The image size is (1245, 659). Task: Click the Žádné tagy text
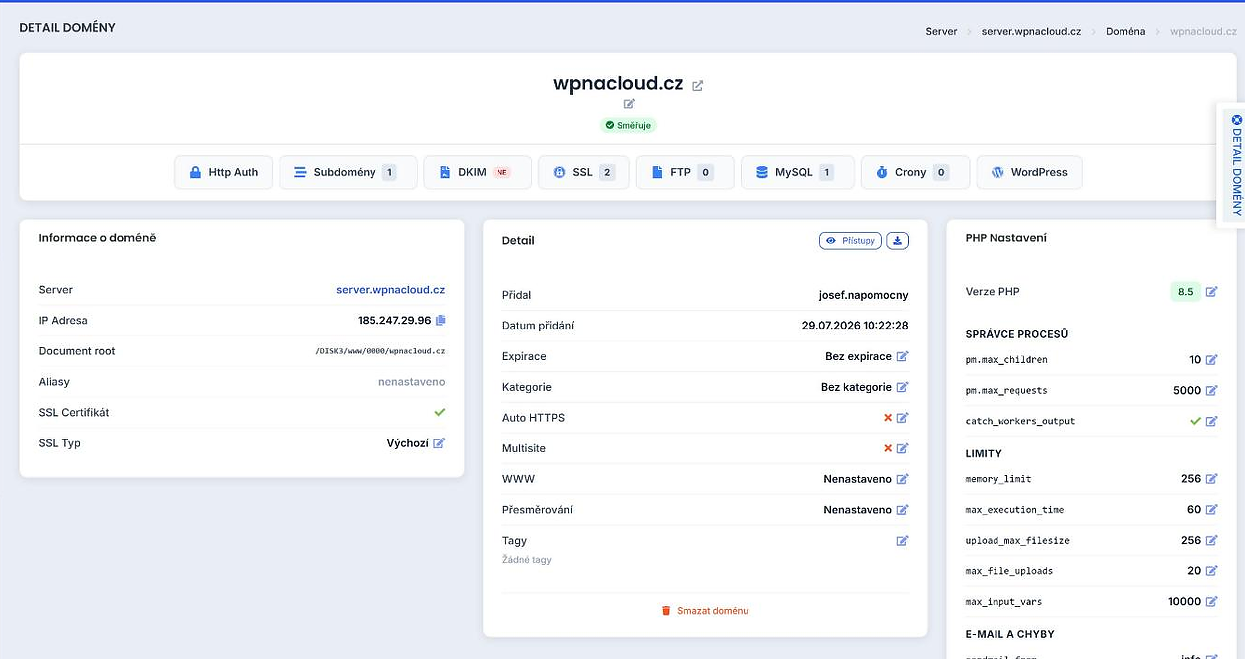coord(526,560)
